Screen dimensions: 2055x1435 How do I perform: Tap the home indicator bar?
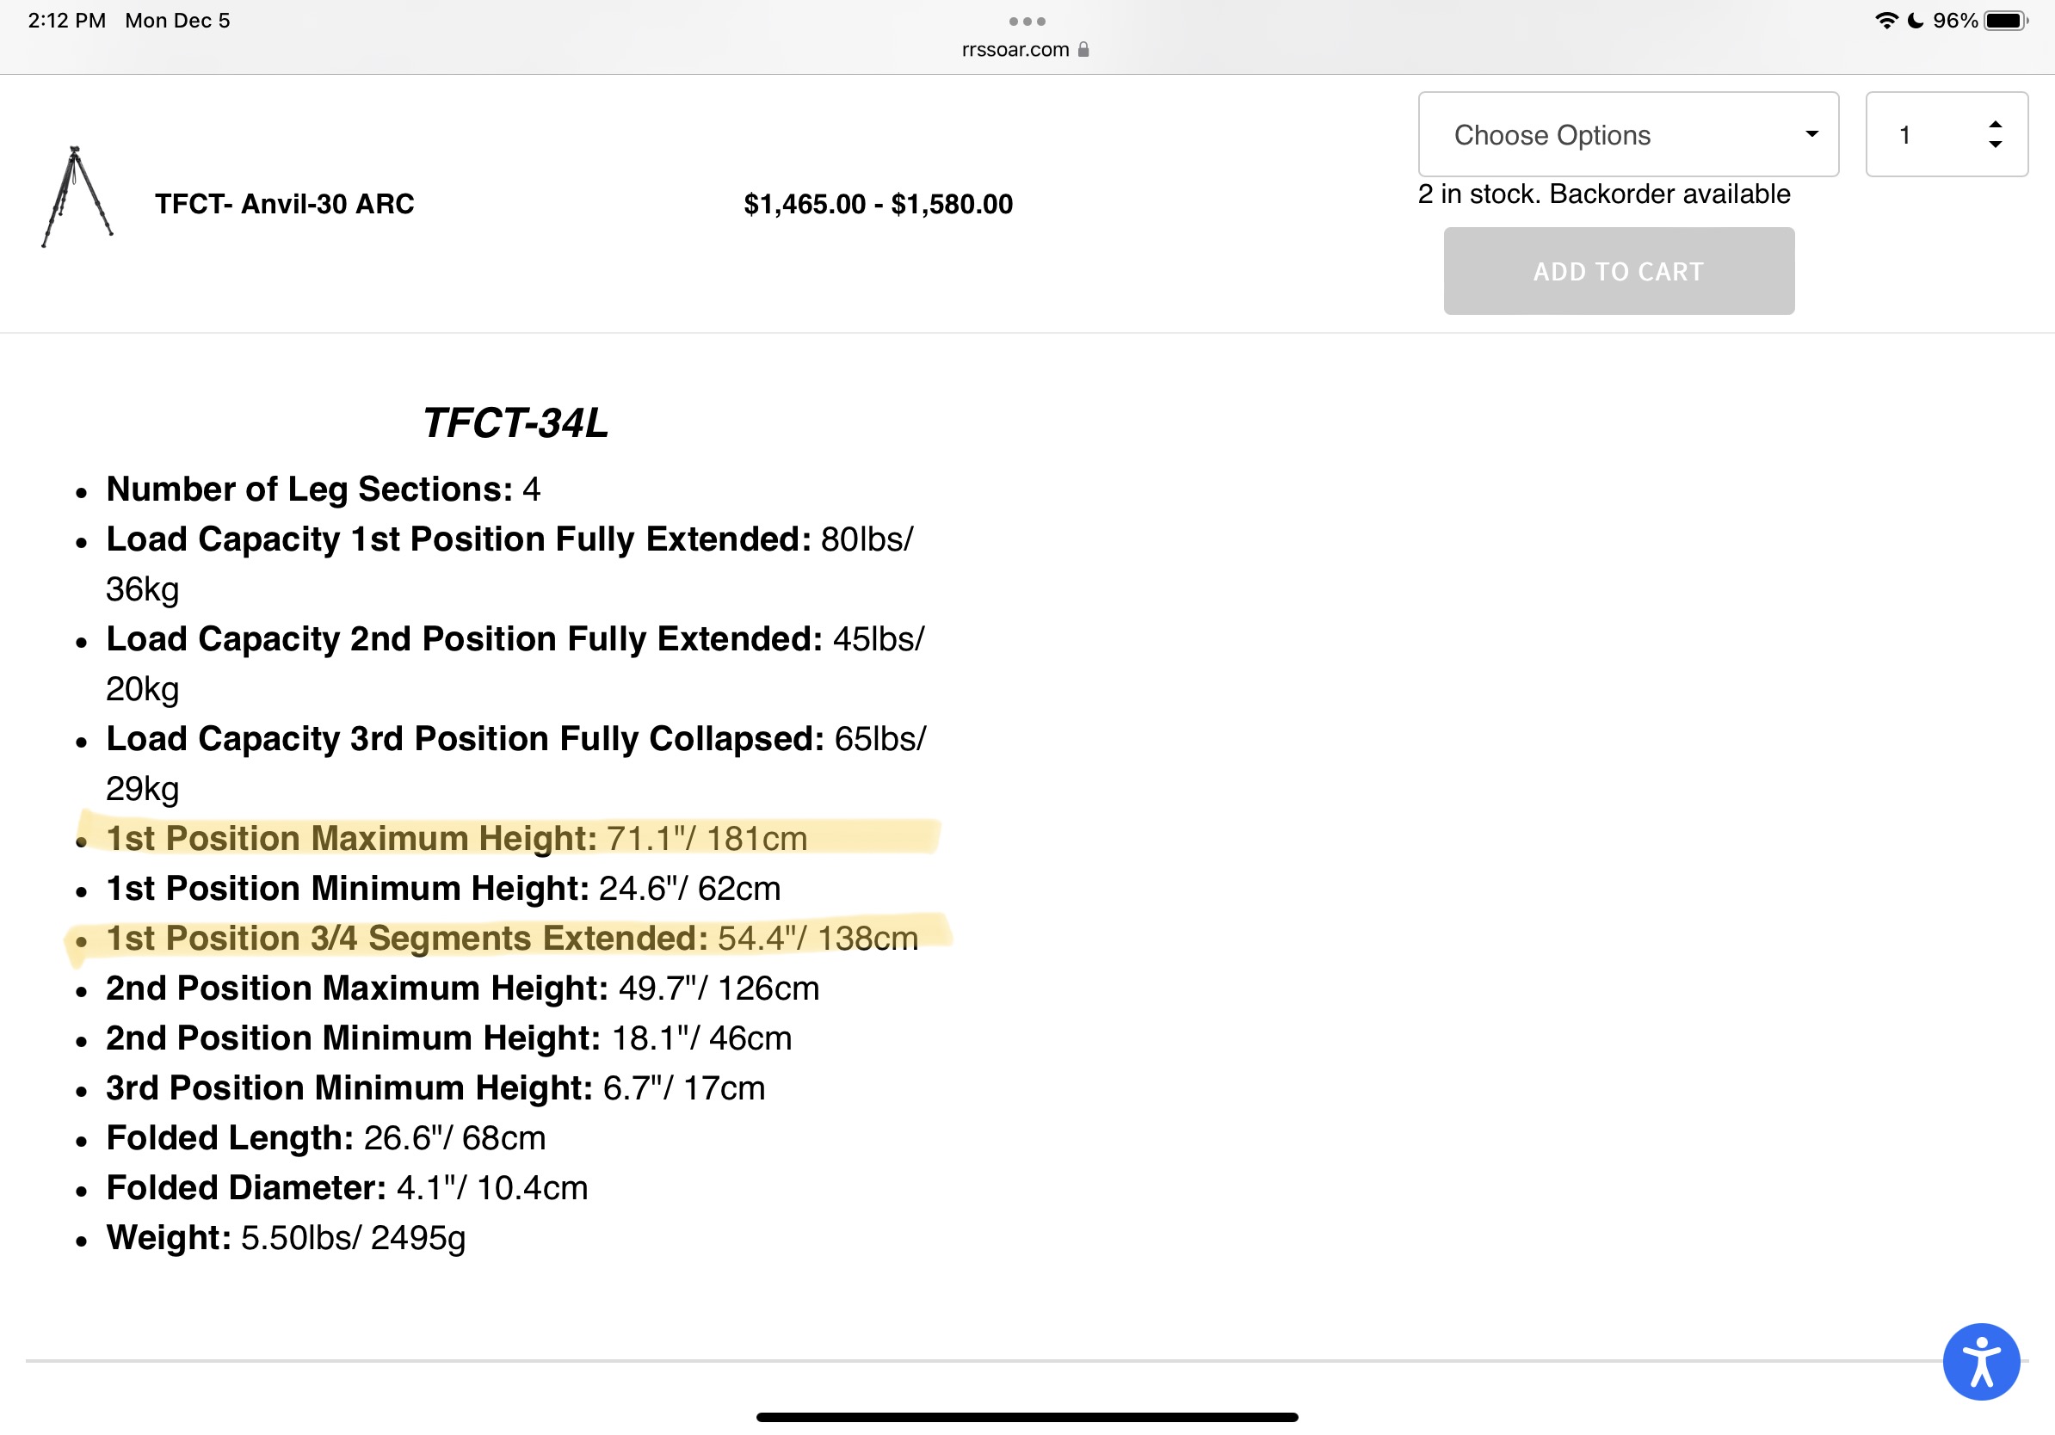(1027, 1417)
